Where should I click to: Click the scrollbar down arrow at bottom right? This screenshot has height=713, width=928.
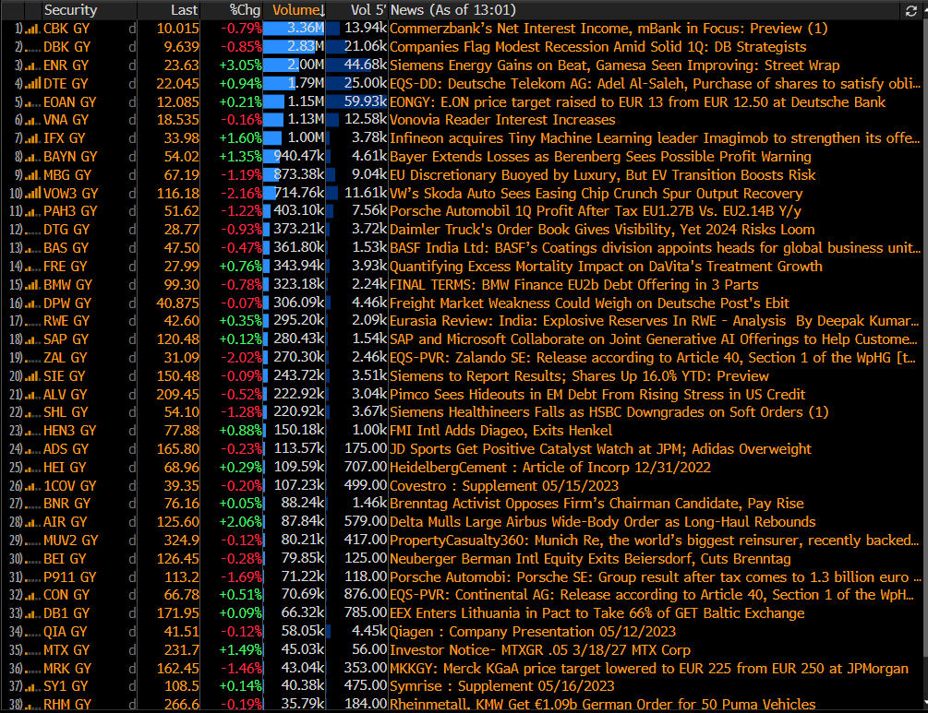pos(923,703)
